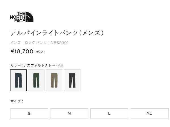
Task: Select size M option
Action: 69,113
